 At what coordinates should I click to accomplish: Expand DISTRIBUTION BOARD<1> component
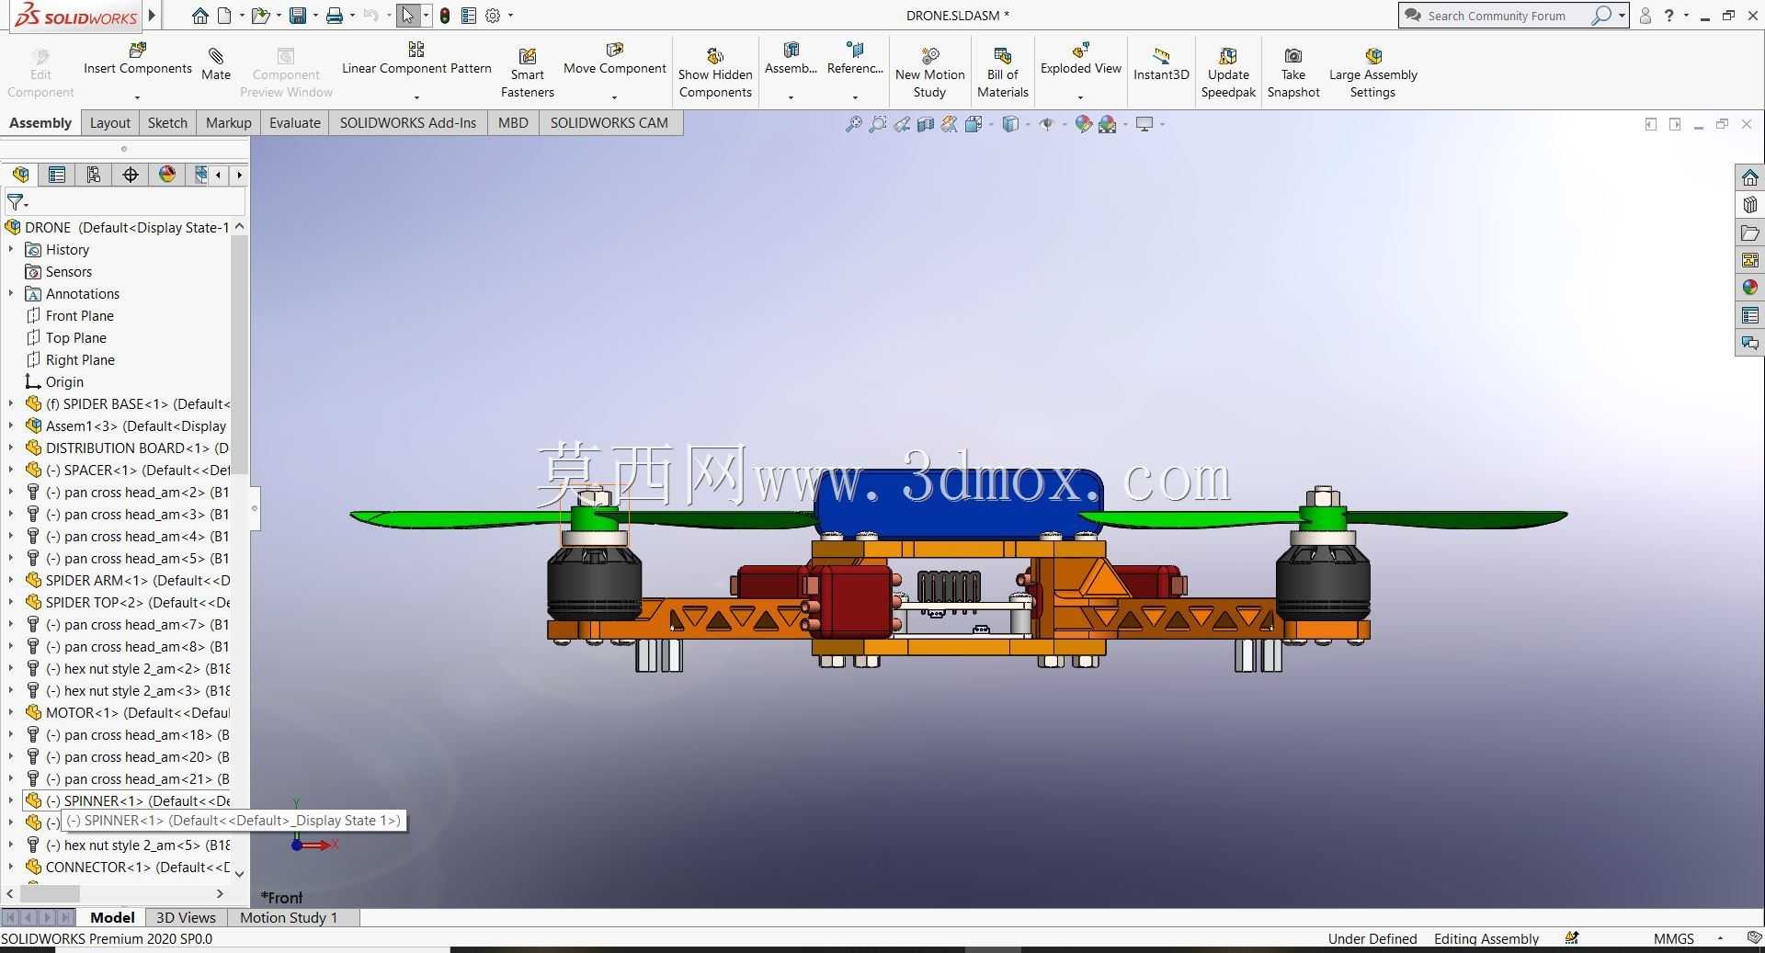point(11,448)
